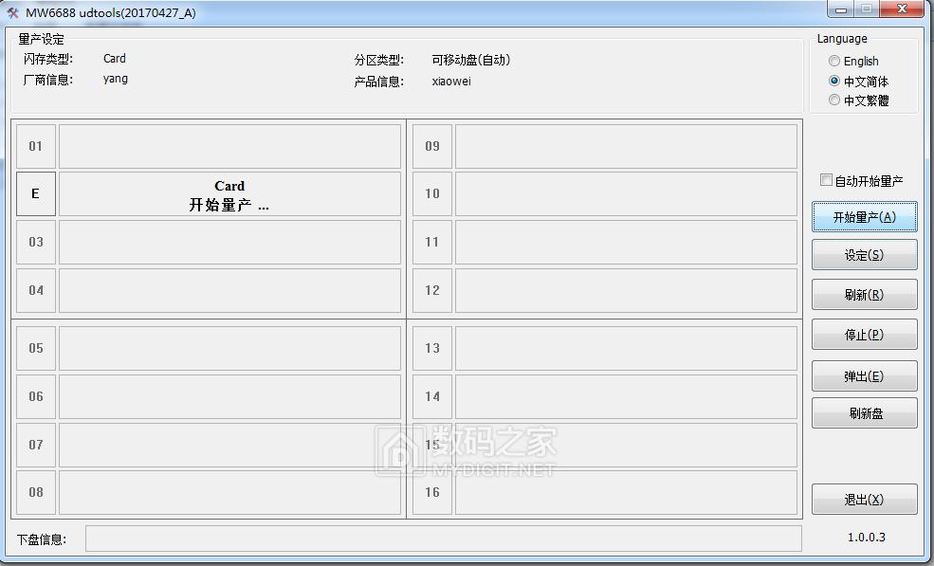Click the wrench icon in the title bar
The height and width of the screenshot is (566, 934).
tap(13, 11)
